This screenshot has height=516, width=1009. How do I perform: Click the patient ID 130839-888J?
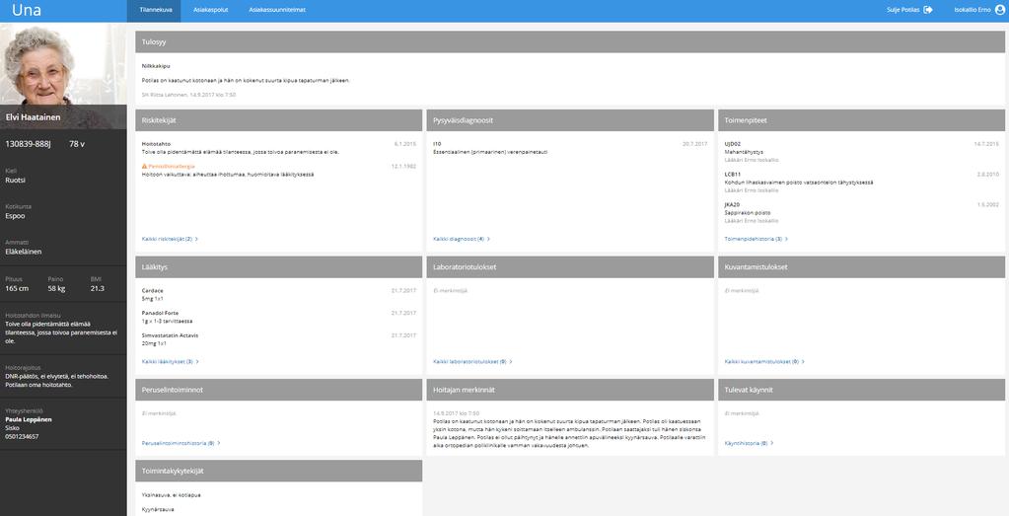tap(28, 144)
